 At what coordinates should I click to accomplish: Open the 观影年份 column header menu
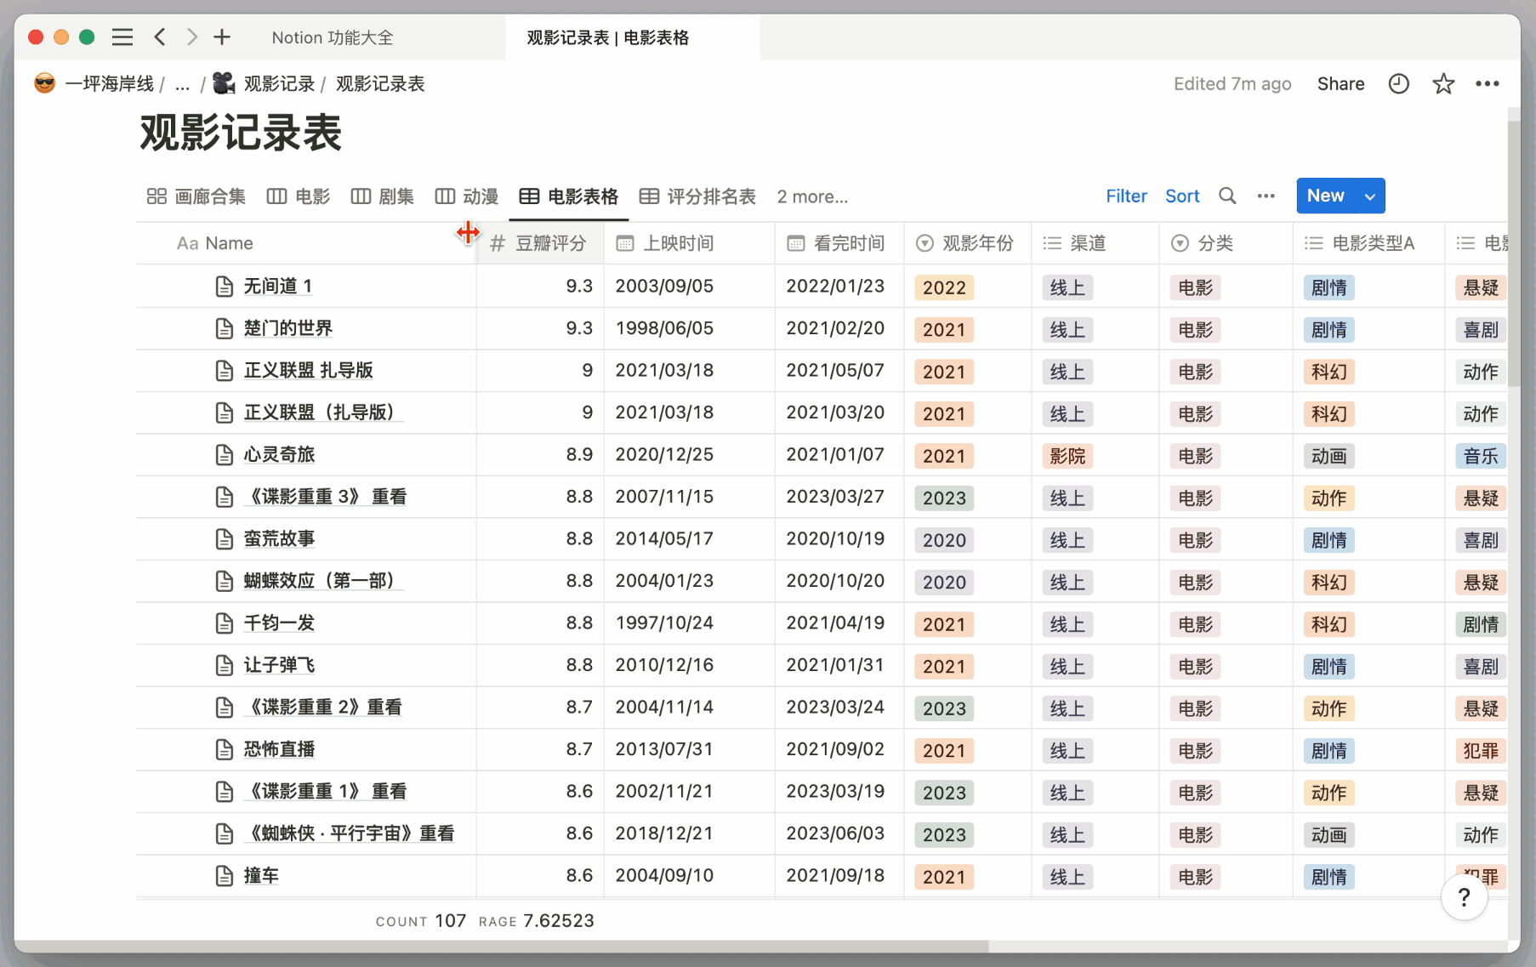point(968,243)
